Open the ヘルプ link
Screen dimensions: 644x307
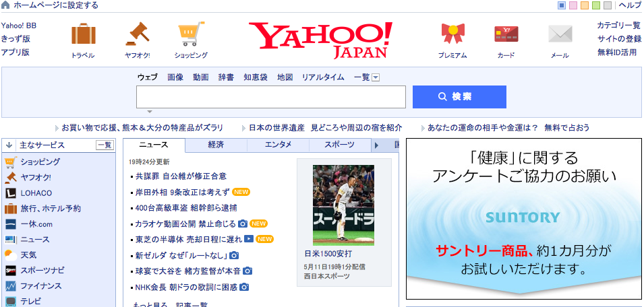tap(630, 5)
